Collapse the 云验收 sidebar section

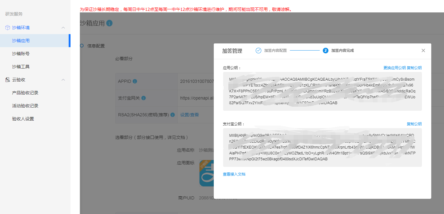[x=63, y=80]
